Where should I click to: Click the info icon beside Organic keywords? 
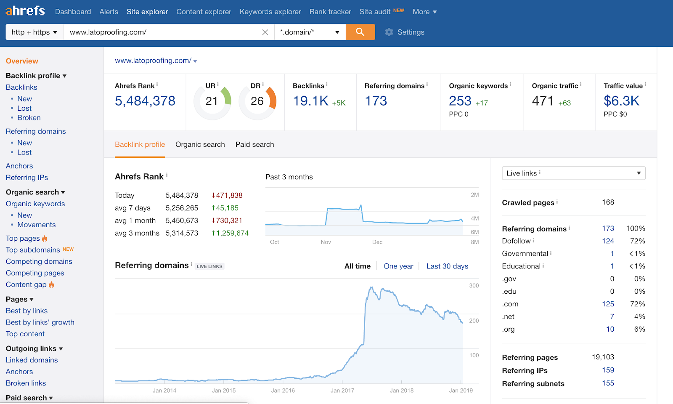[510, 84]
